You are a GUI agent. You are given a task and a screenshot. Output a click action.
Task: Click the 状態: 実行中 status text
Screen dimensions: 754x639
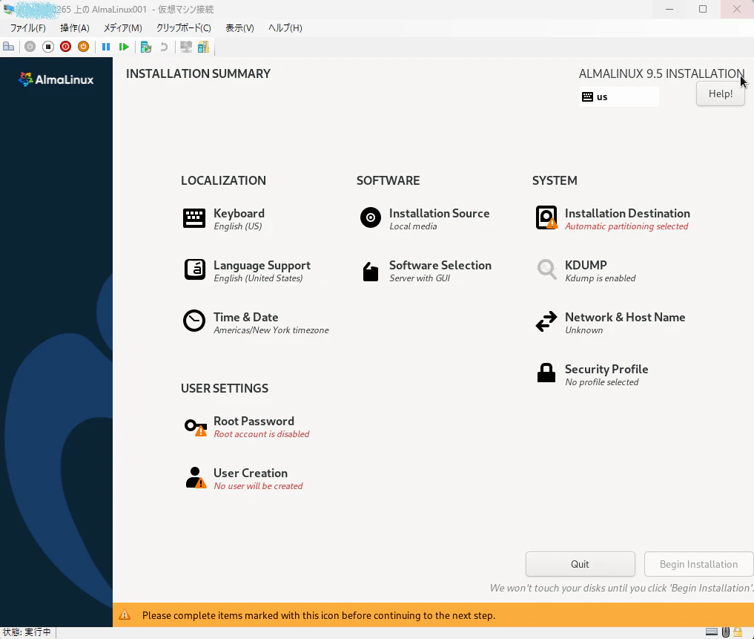[27, 632]
